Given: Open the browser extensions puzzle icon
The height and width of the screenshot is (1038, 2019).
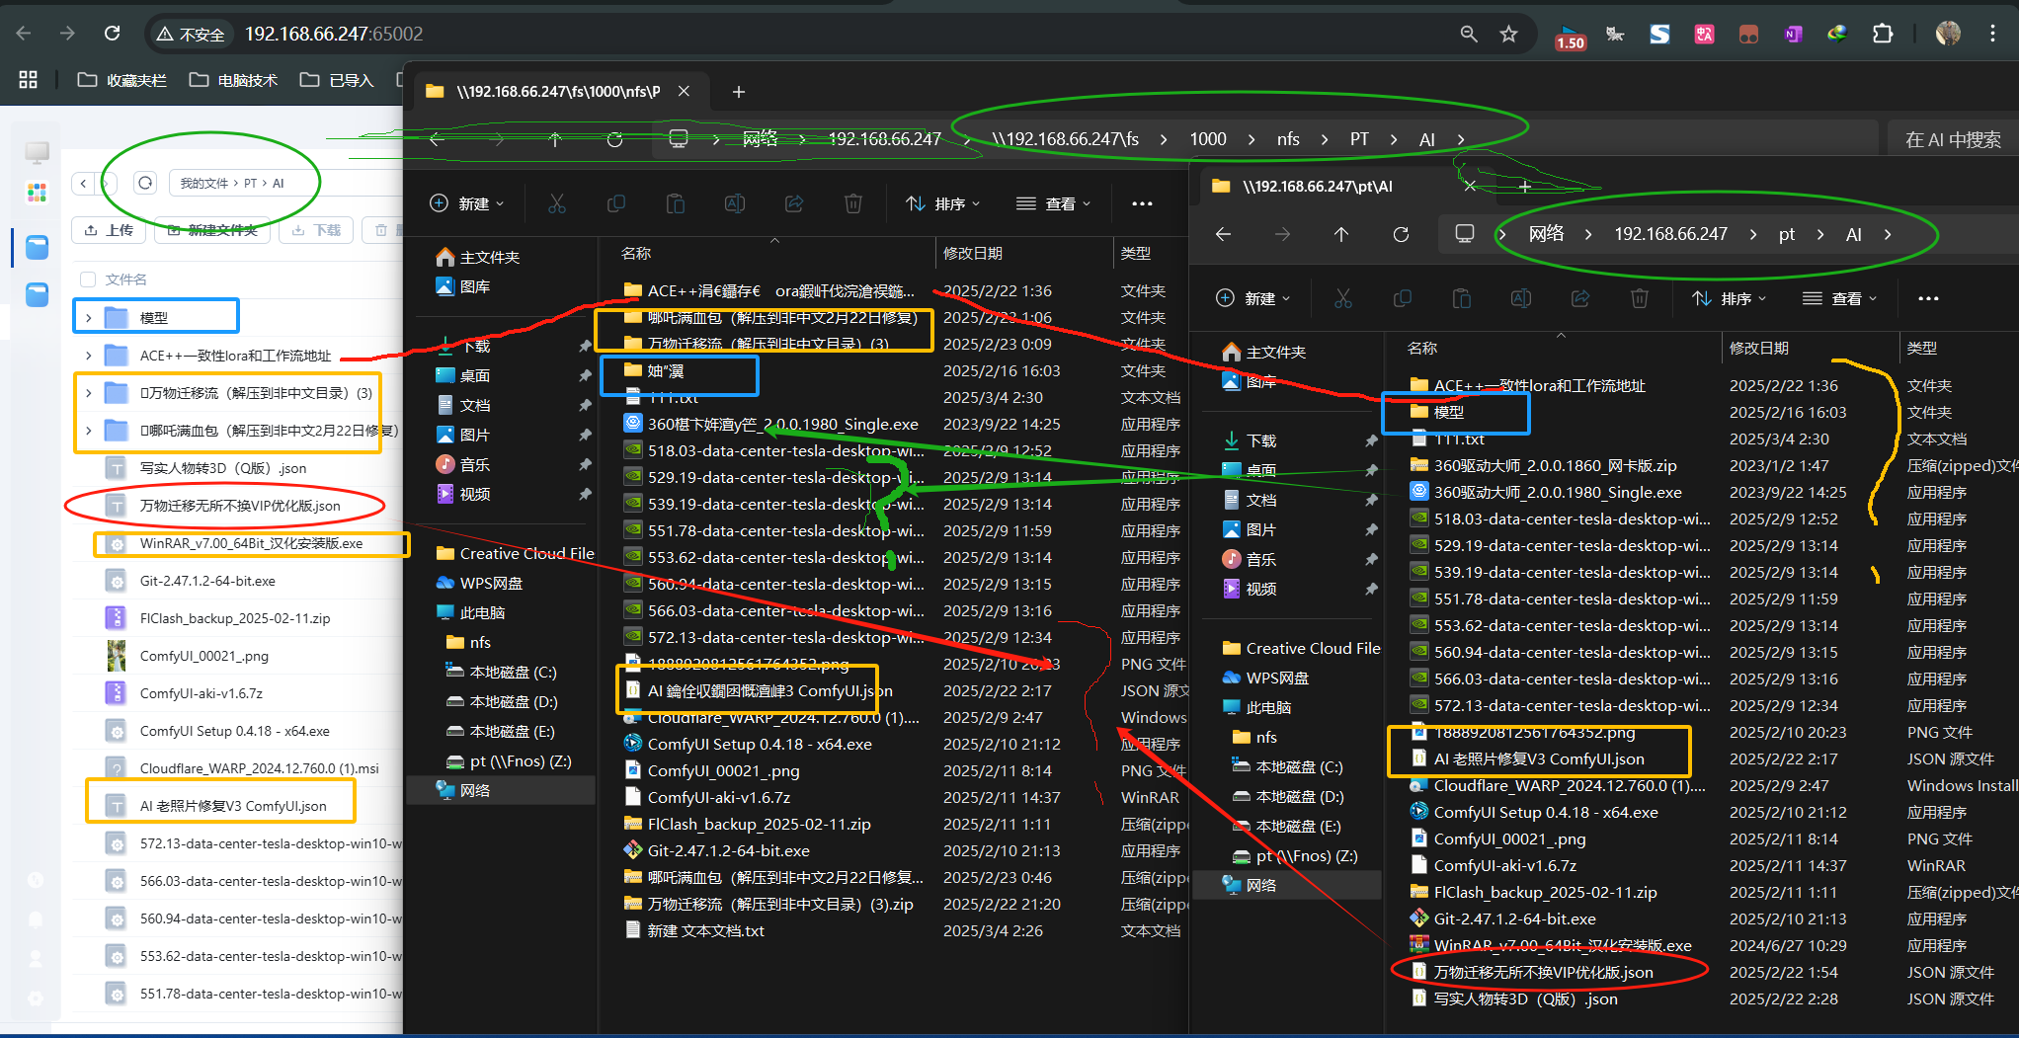Looking at the screenshot, I should point(1883,34).
